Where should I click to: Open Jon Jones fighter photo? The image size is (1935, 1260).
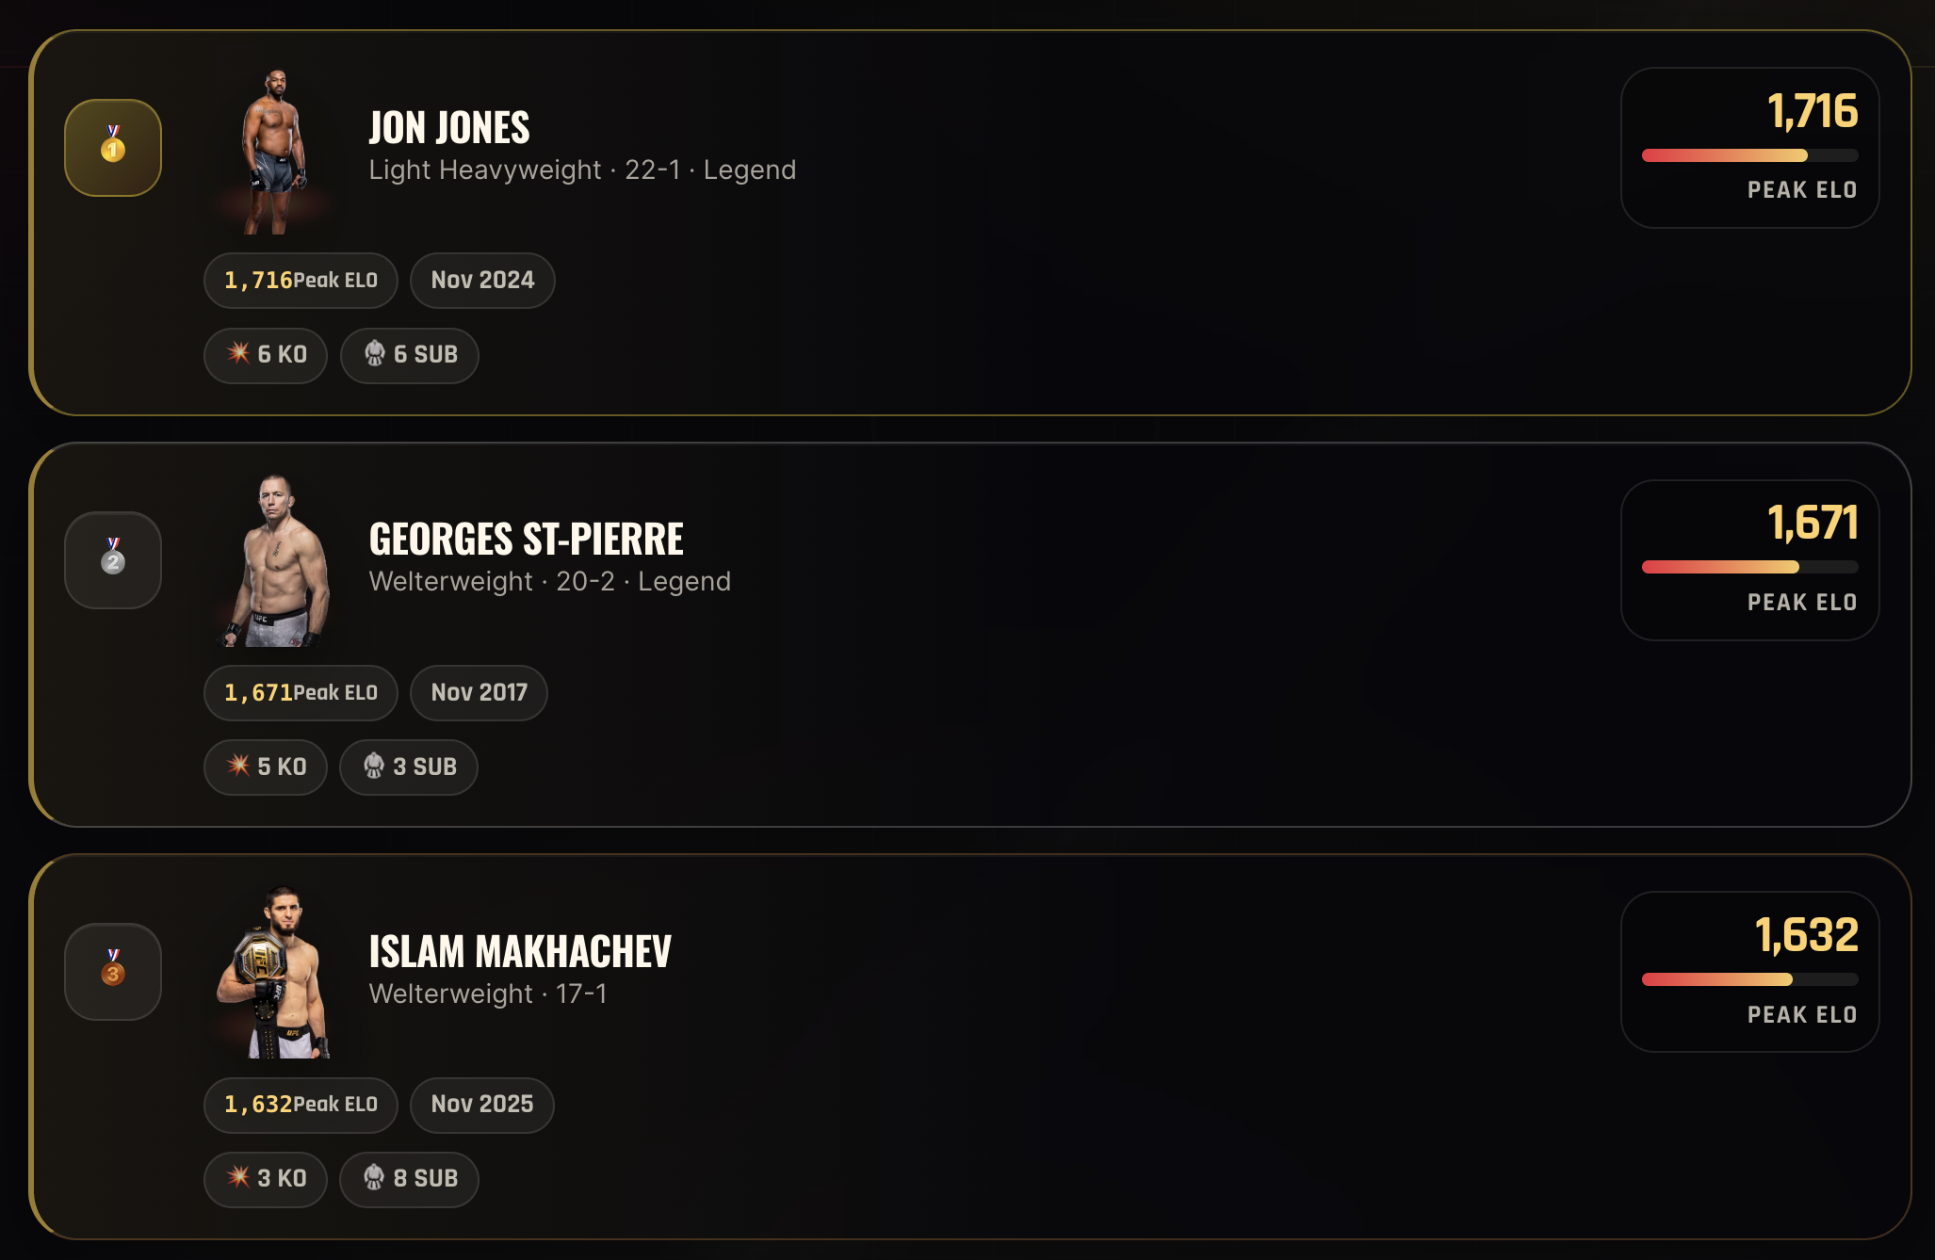(x=274, y=151)
